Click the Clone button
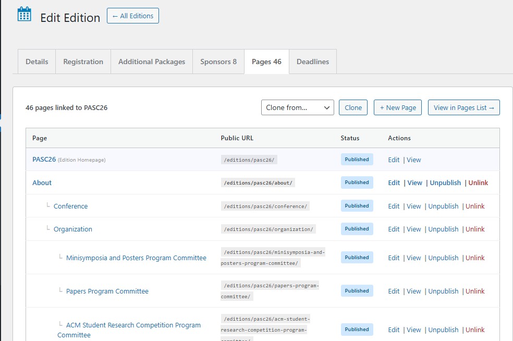Image resolution: width=513 pixels, height=341 pixels. click(353, 107)
